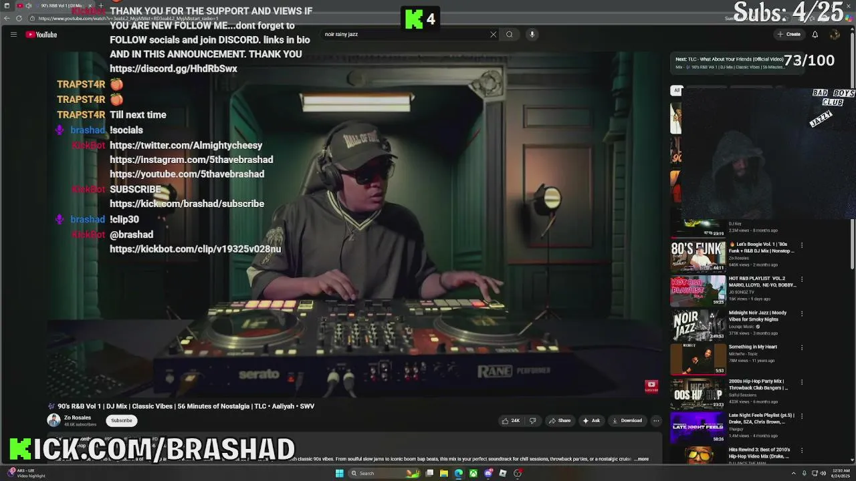
Task: Open Microsoft Edge from taskbar
Action: point(458,473)
